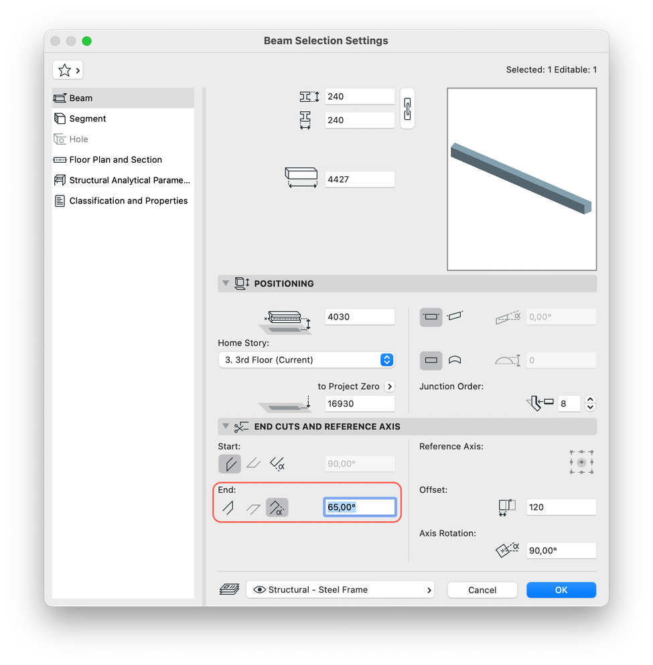Screen dimensions: 653x665
Task: Collapse End Cuts and Reference Axis panel
Action: (226, 426)
